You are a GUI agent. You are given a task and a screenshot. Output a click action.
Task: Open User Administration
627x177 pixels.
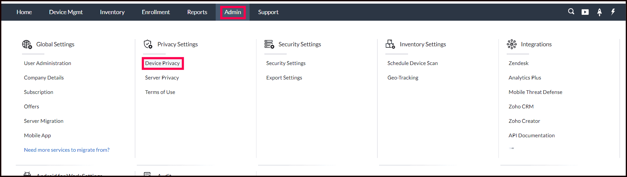click(x=47, y=63)
